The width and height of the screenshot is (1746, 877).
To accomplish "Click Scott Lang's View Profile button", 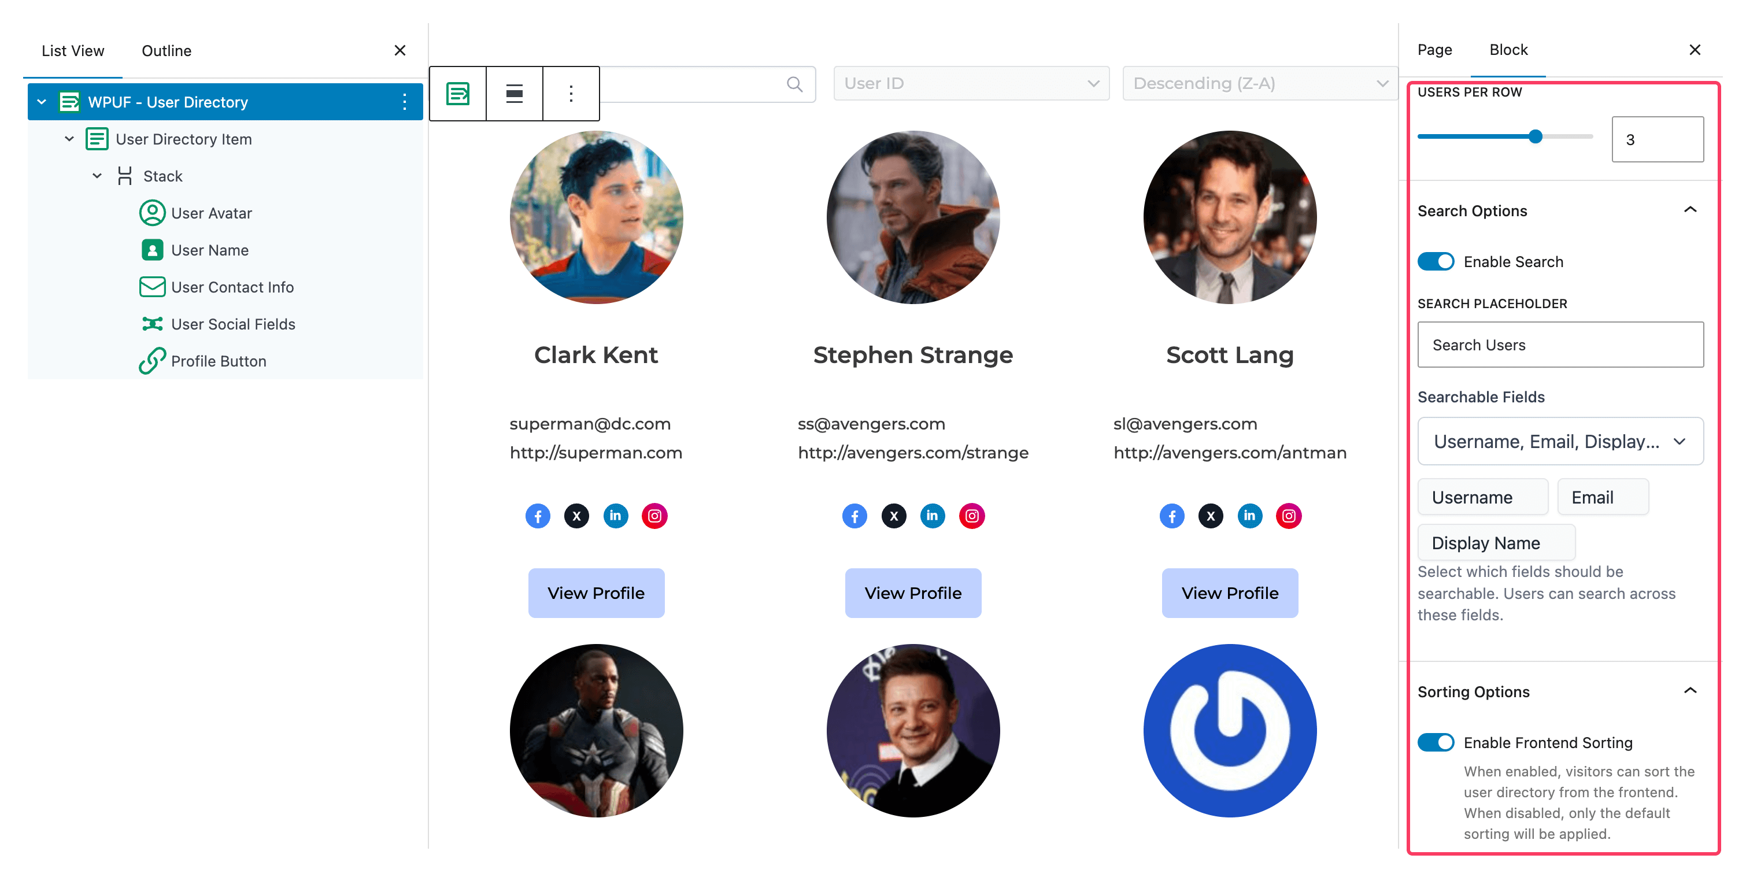I will click(x=1230, y=593).
